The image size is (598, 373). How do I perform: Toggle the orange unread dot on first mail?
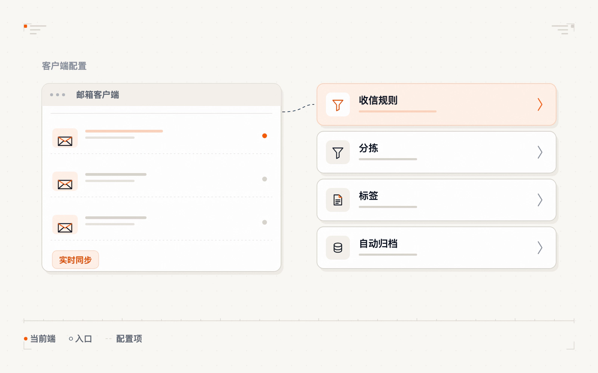pyautogui.click(x=265, y=136)
